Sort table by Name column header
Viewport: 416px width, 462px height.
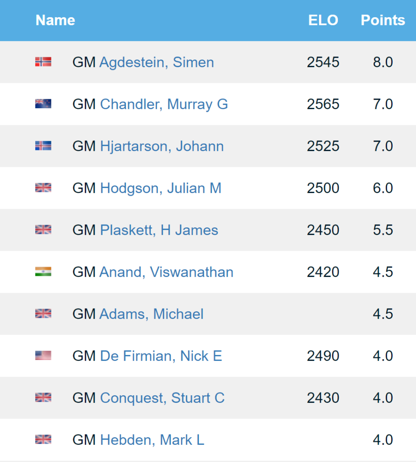pyautogui.click(x=55, y=20)
